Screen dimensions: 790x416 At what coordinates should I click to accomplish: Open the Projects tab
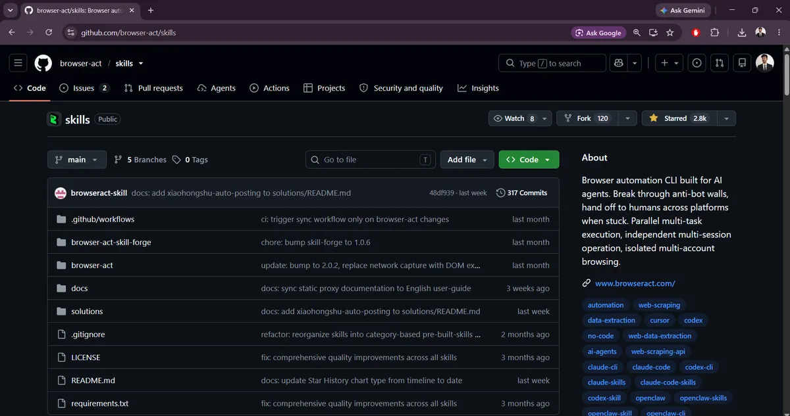324,88
